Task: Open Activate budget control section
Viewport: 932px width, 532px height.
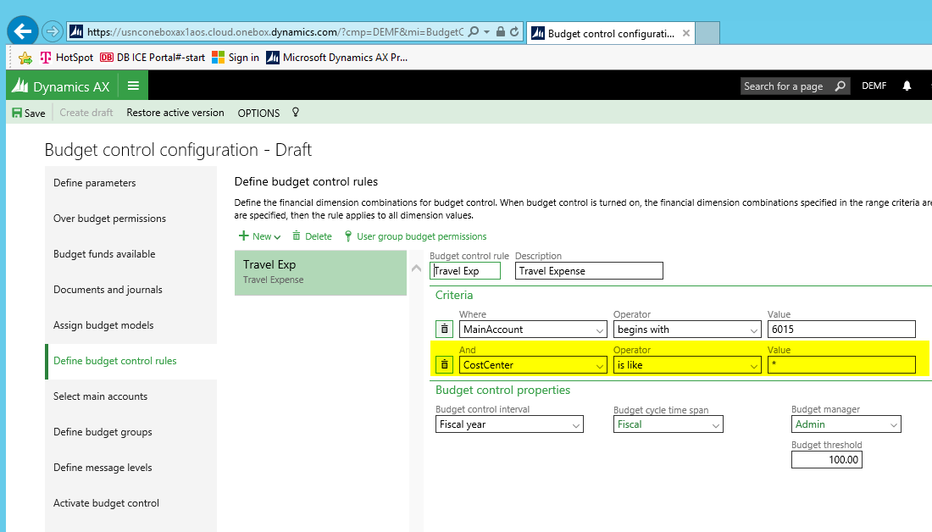Action: [x=106, y=503]
